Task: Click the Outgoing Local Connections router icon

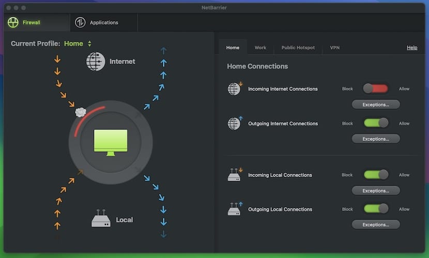Action: coord(234,209)
